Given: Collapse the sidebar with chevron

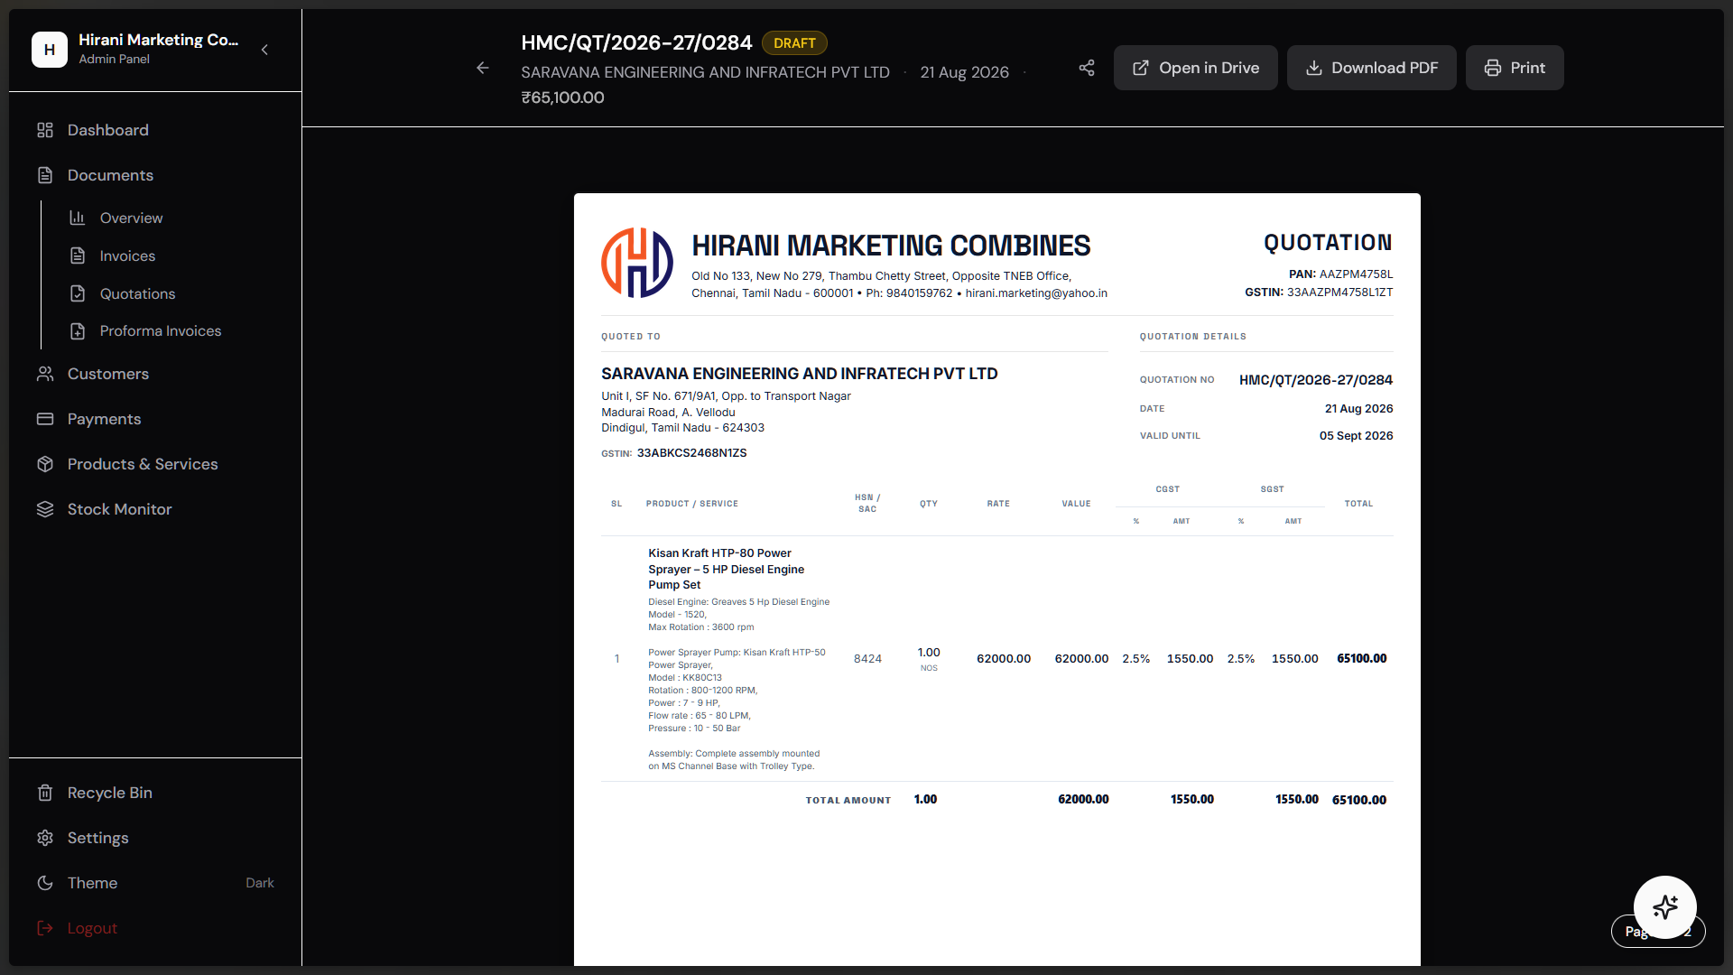Looking at the screenshot, I should pyautogui.click(x=264, y=50).
